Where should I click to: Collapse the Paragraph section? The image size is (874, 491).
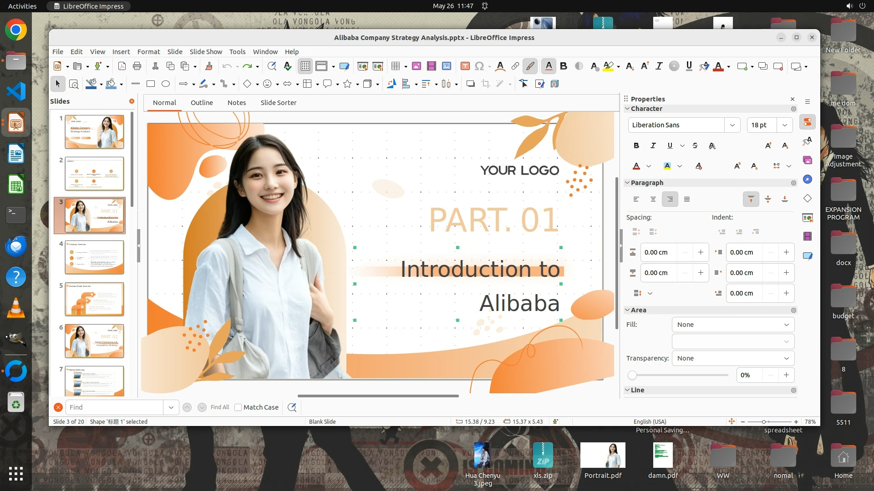pos(627,183)
